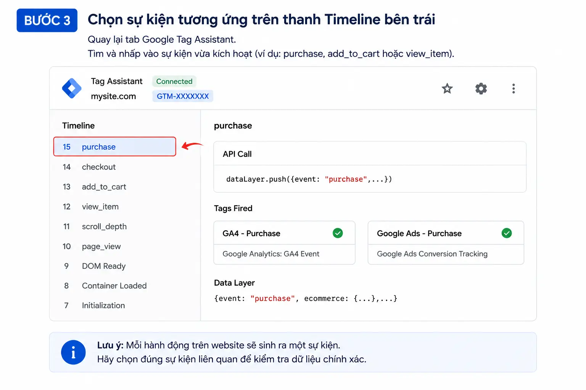This screenshot has height=390, width=586.
Task: Click the Data Layer heading
Action: (234, 283)
